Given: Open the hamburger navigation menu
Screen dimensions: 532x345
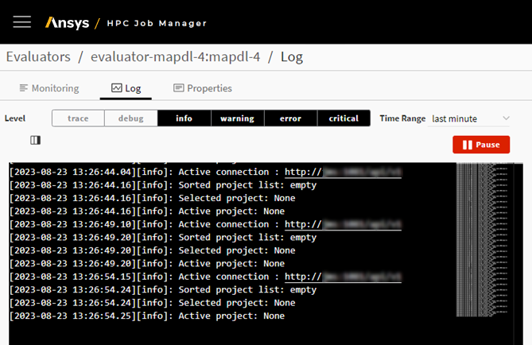Looking at the screenshot, I should click(22, 22).
